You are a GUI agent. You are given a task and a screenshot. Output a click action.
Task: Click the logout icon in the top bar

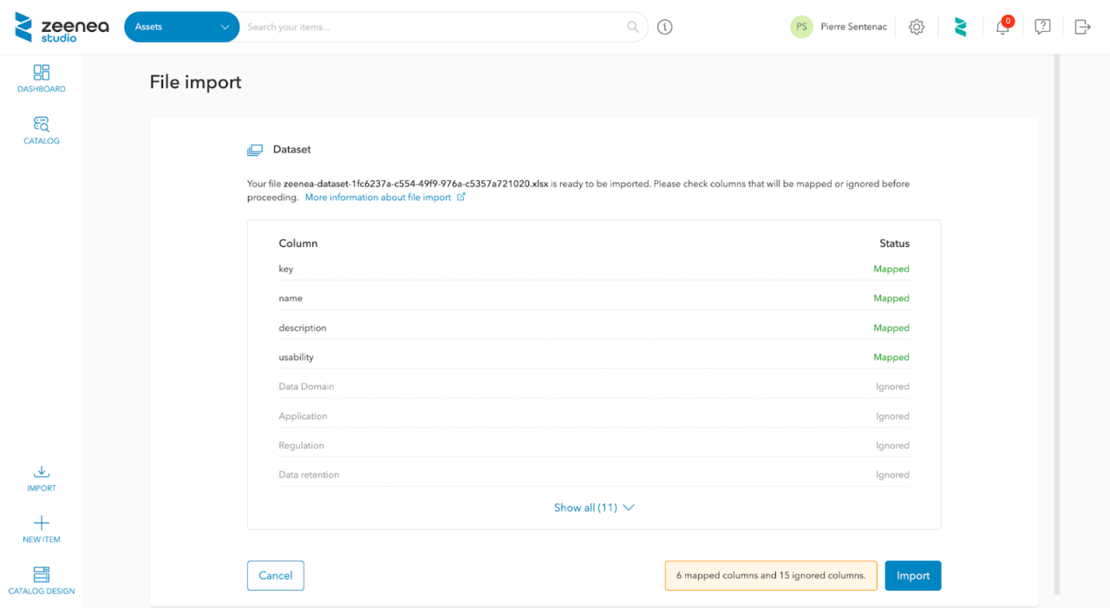[1081, 27]
